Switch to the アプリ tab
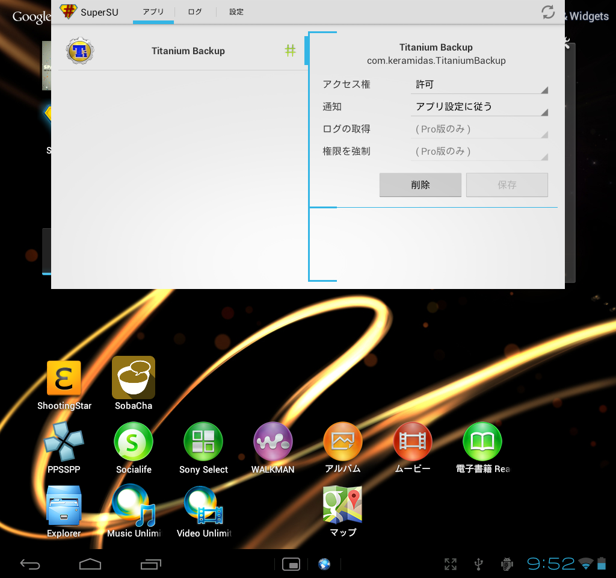 [x=153, y=12]
